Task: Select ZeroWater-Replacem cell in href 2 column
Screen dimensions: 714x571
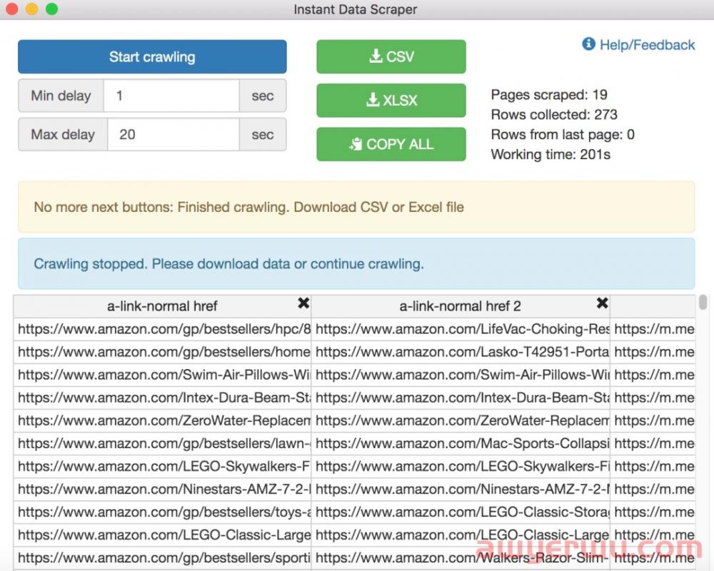Action: (461, 420)
